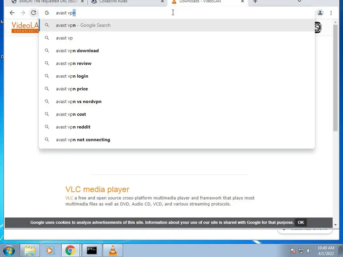Select the avast vpn cost suggestion
The image size is (343, 257).
click(177, 114)
